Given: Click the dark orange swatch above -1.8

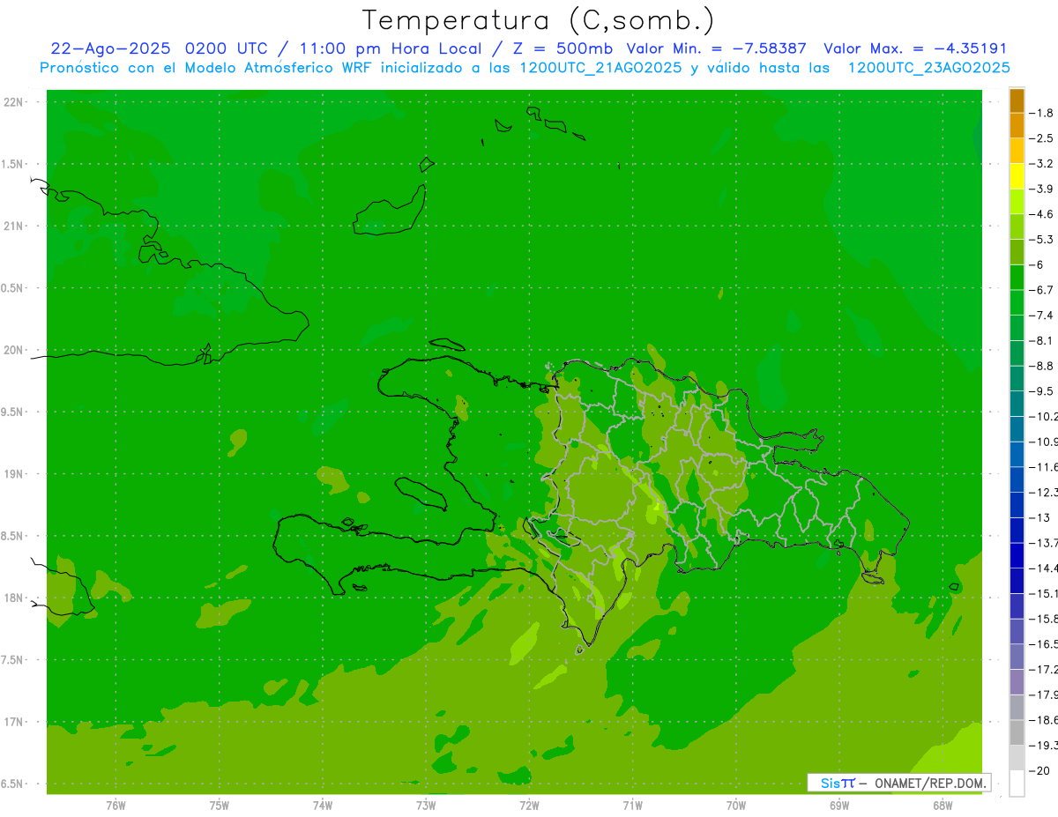Looking at the screenshot, I should (x=1017, y=100).
